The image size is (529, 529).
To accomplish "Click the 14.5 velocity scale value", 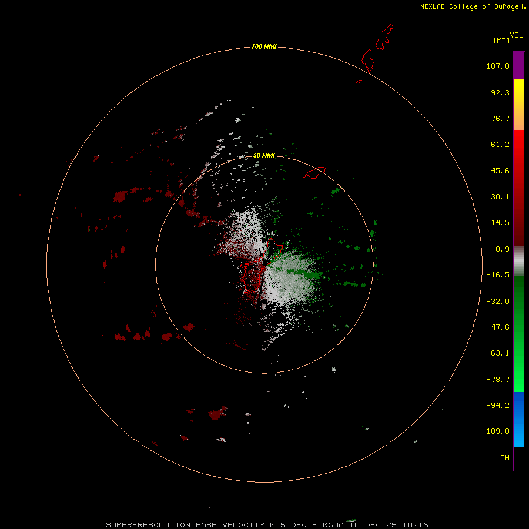I will click(500, 223).
